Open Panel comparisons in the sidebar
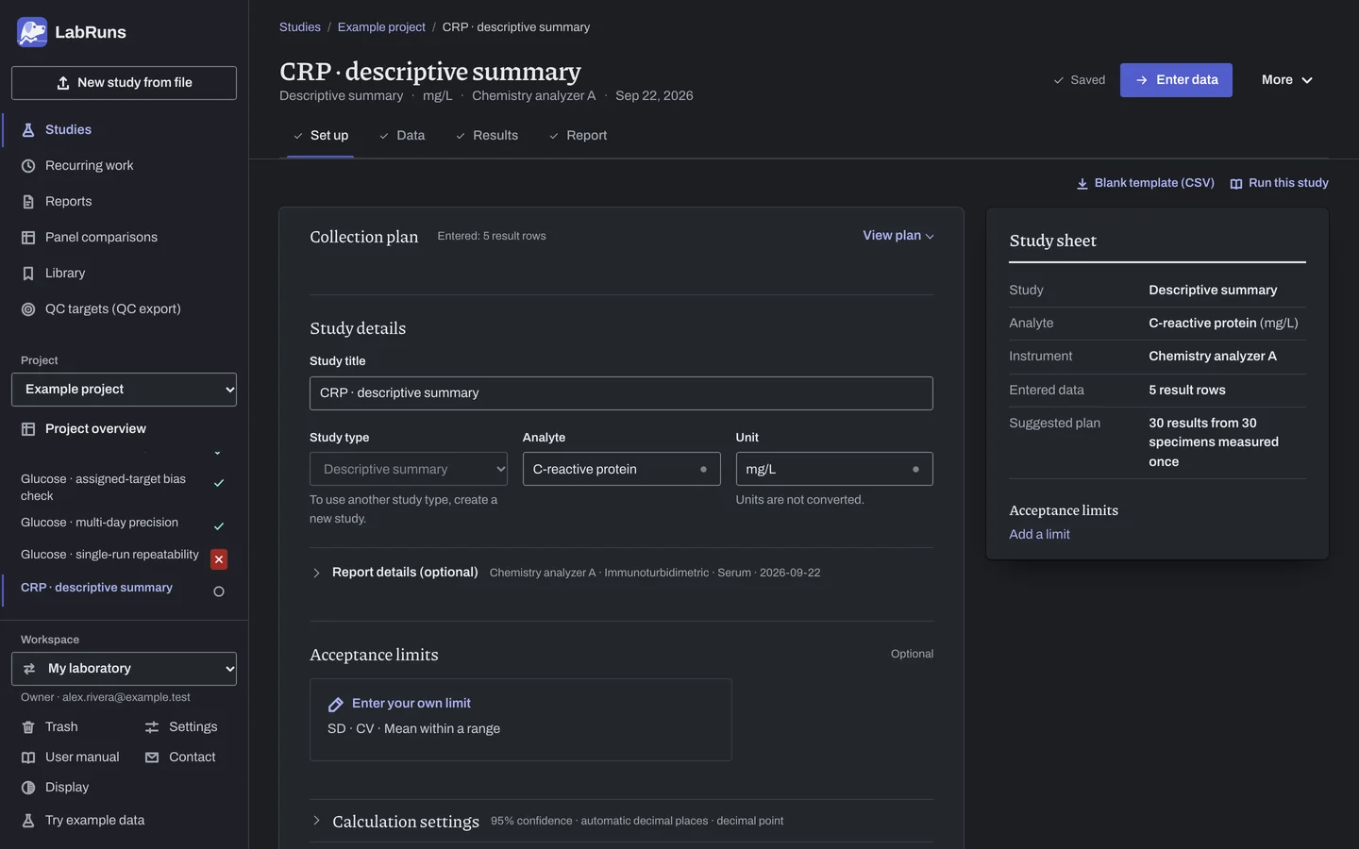The width and height of the screenshot is (1359, 849). click(x=124, y=238)
